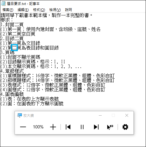Pause Magnifier reading aloud
146x147 pixels.
[x=82, y=127]
